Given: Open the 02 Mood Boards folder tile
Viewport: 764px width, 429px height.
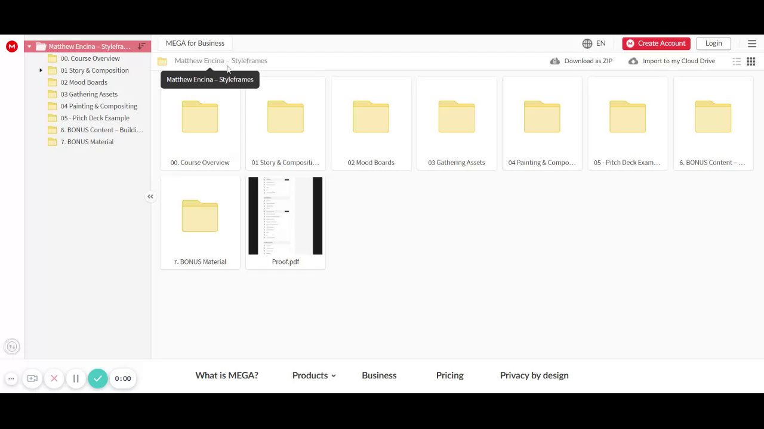Looking at the screenshot, I should (371, 123).
